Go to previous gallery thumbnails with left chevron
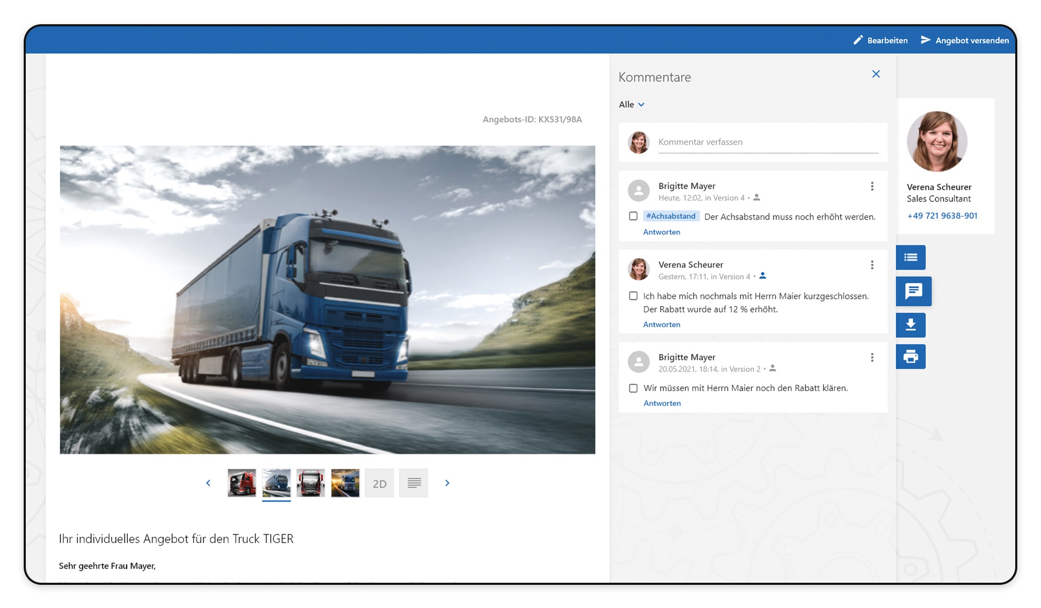The image size is (1041, 608). pos(208,483)
